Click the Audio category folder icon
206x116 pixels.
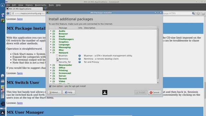pyautogui.click(x=54, y=31)
